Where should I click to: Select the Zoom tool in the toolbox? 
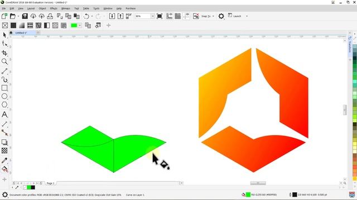4,62
